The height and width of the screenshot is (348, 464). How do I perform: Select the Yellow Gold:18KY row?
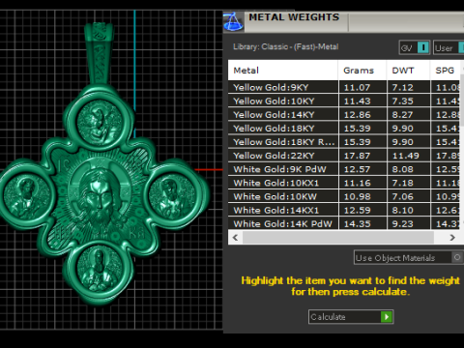pyautogui.click(x=344, y=129)
